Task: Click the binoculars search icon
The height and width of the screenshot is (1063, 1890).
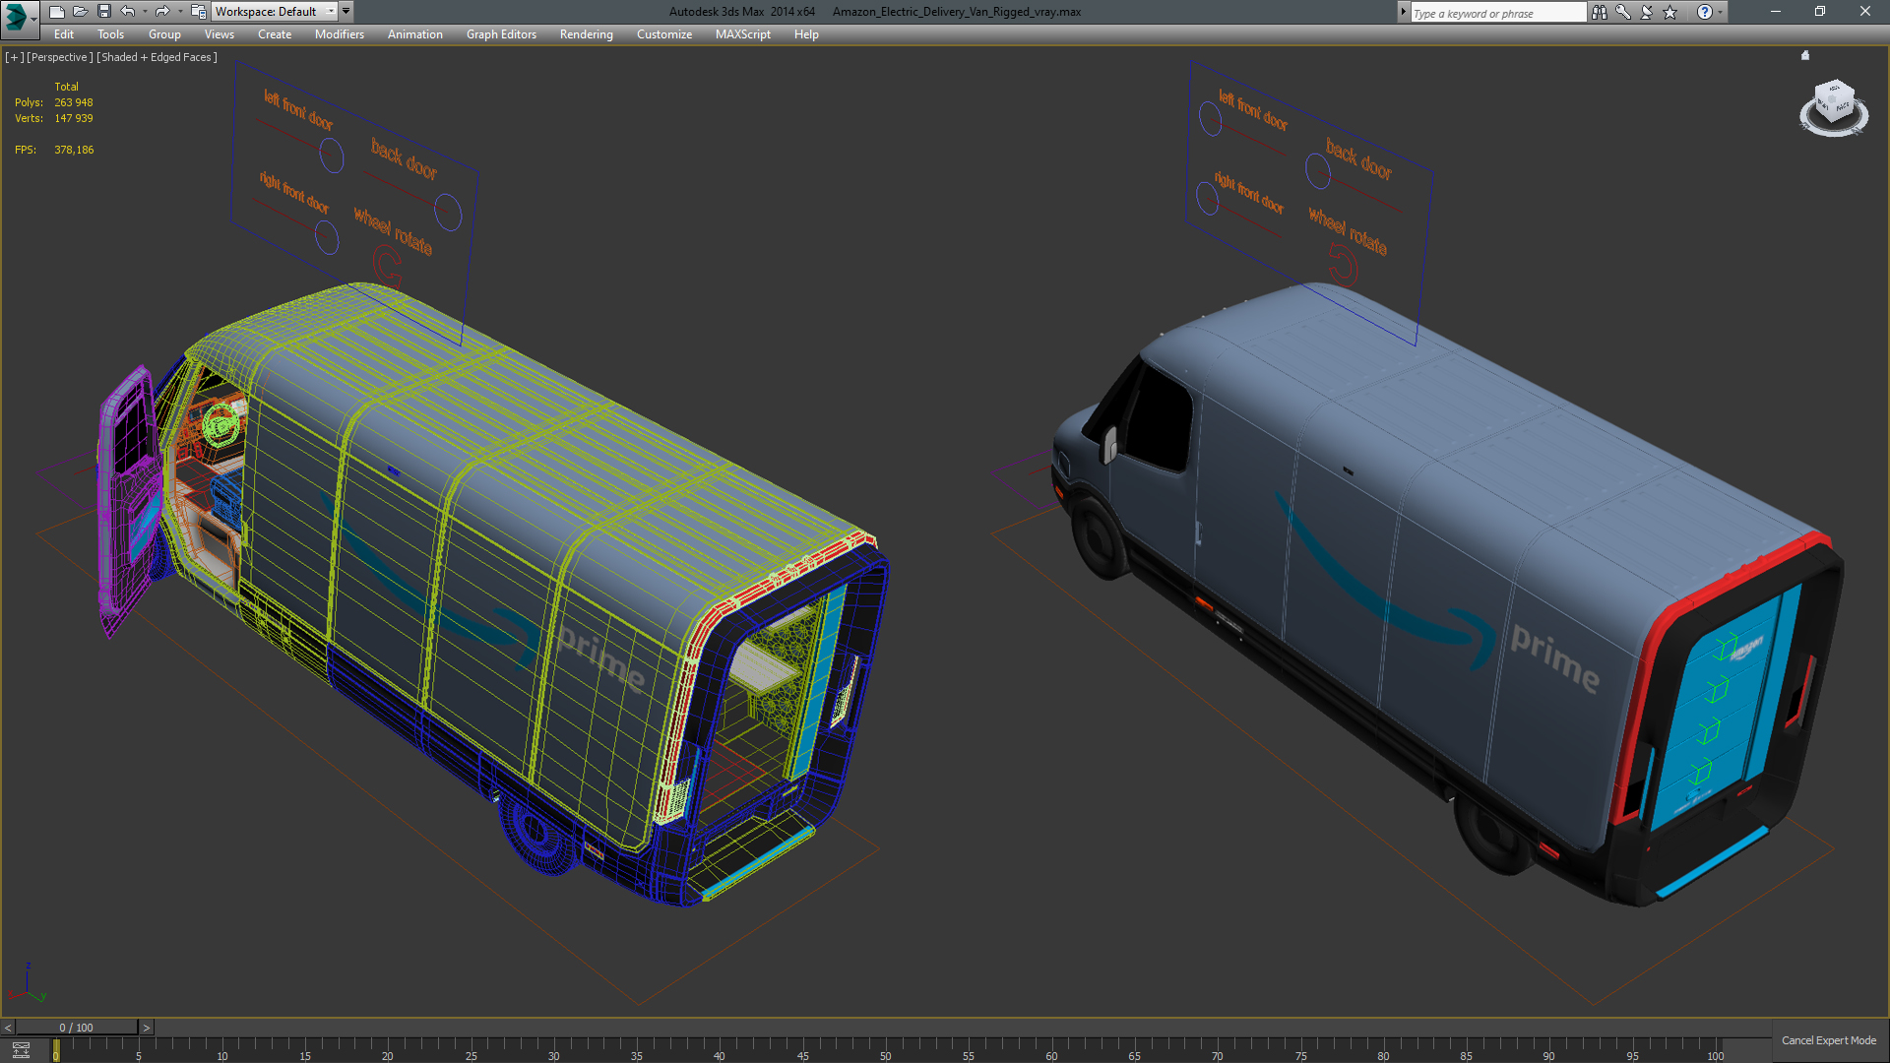Action: click(1600, 12)
